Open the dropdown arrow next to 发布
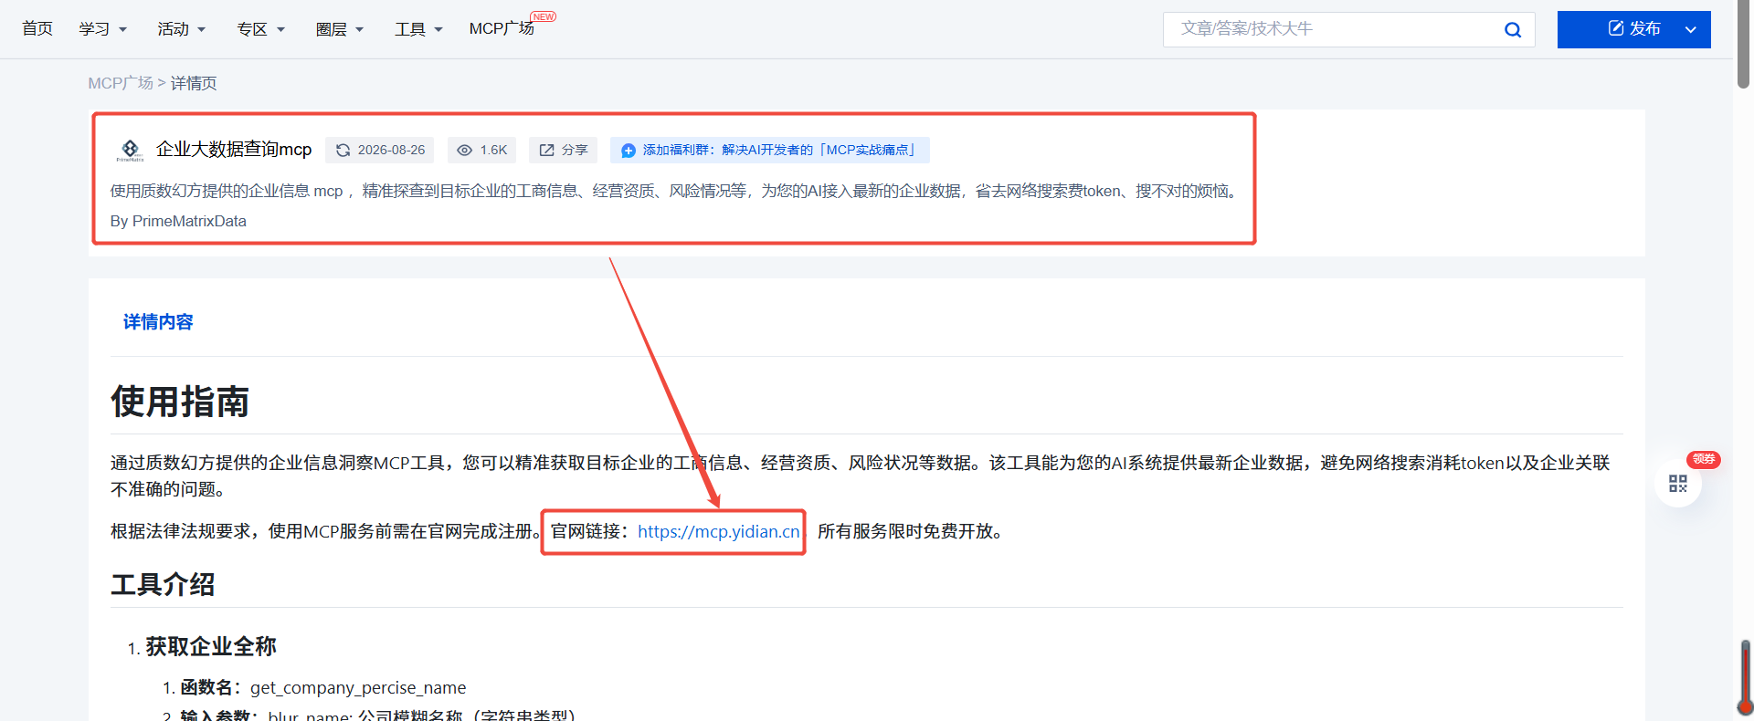 1691,29
